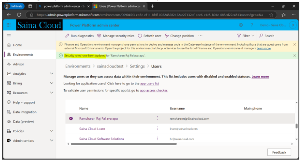Viewport: 302px width, 163px height.
Task: Open the browser favorites list icon
Action: point(283,15)
